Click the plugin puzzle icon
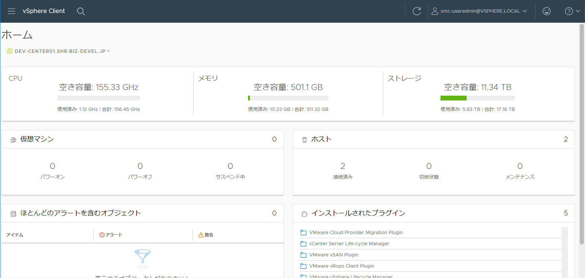Screen dimensions: 585x278 point(305,214)
